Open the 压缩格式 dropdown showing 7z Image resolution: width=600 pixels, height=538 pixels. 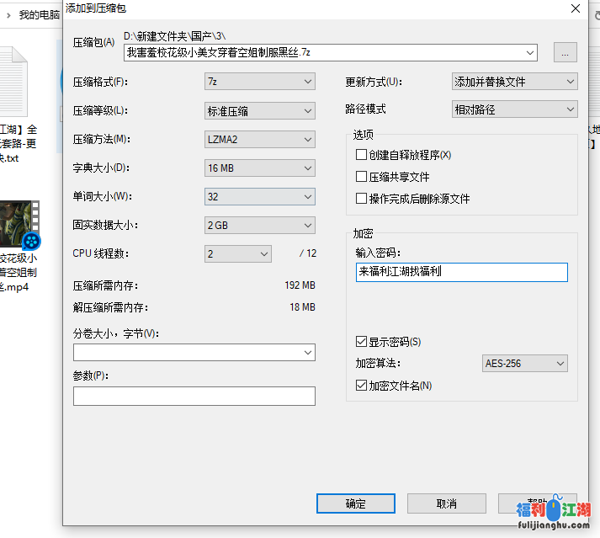coord(259,82)
